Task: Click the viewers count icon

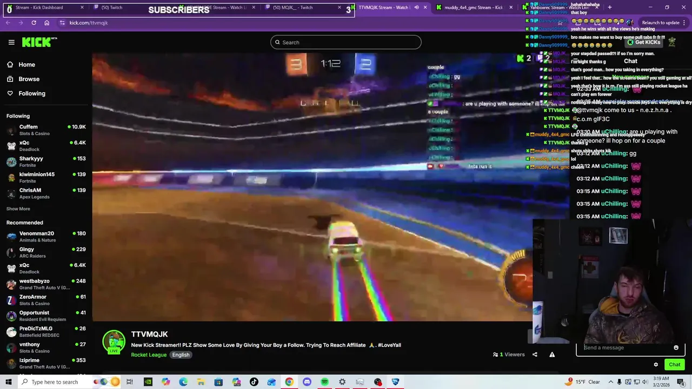Action: (x=495, y=354)
